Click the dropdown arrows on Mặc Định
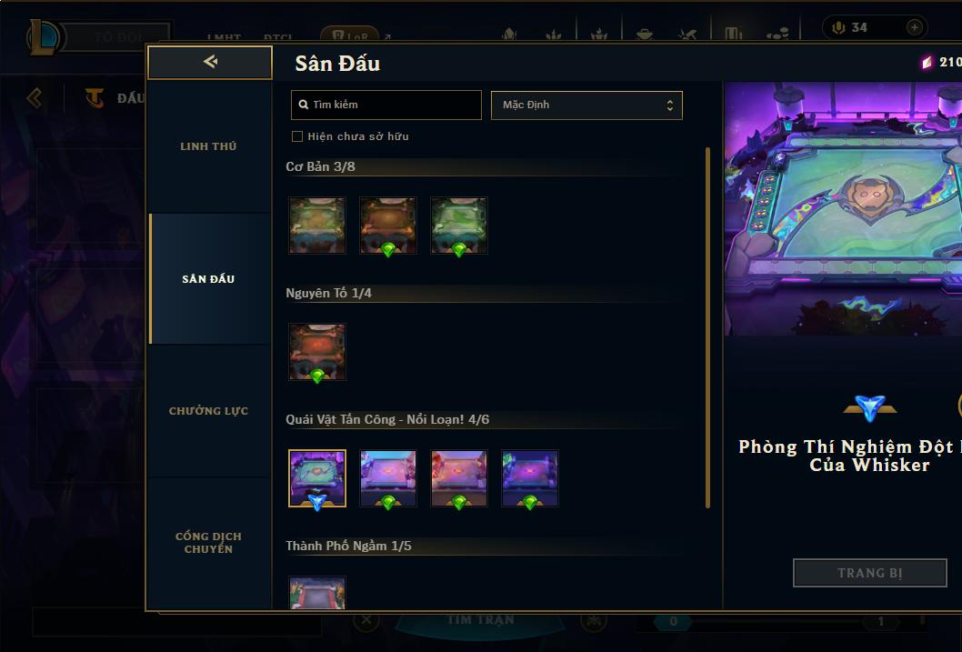Screen dimensions: 962x652 click(x=670, y=105)
